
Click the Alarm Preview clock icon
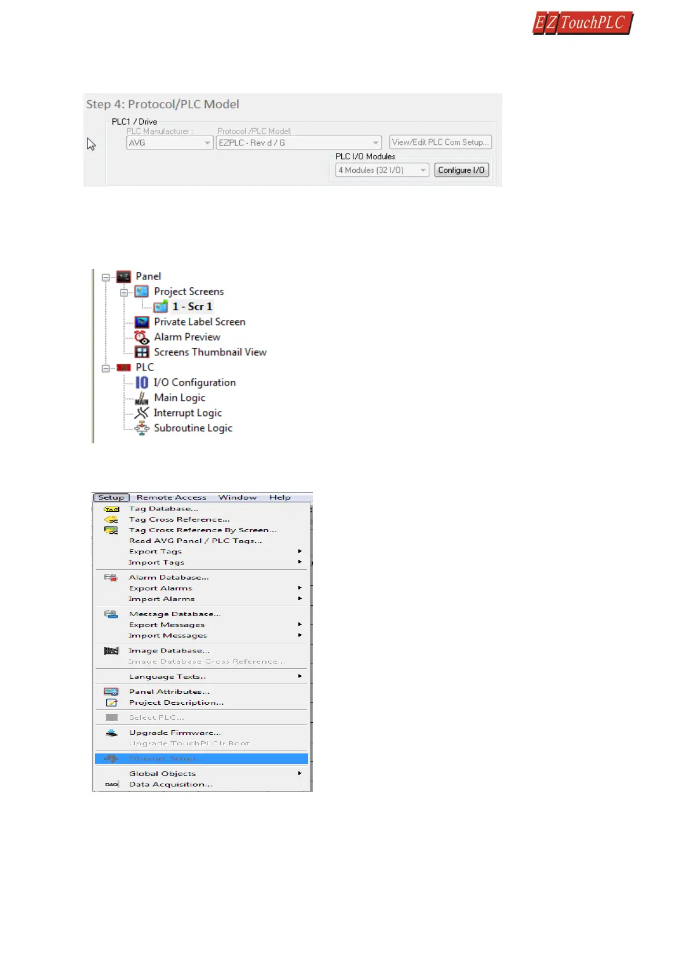(141, 337)
